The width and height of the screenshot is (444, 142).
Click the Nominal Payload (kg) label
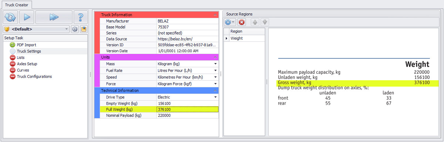click(124, 115)
